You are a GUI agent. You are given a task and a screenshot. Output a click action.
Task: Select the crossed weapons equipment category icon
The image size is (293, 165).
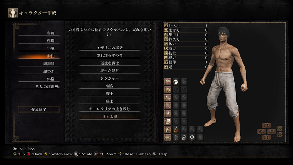[x=168, y=81]
